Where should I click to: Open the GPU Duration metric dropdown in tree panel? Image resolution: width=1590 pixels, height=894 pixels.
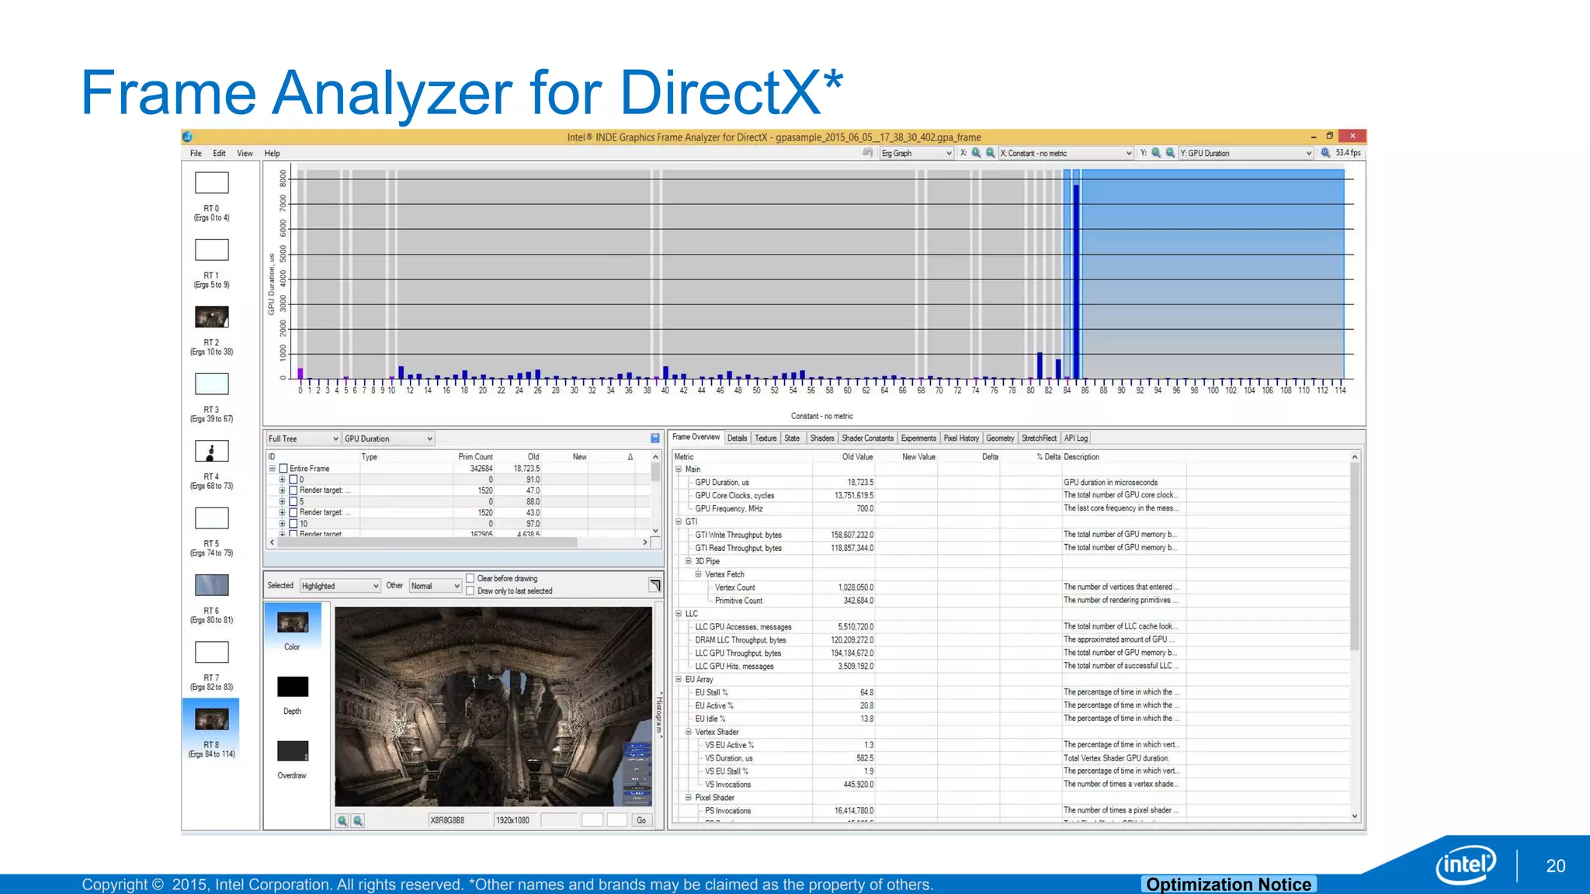pos(388,438)
